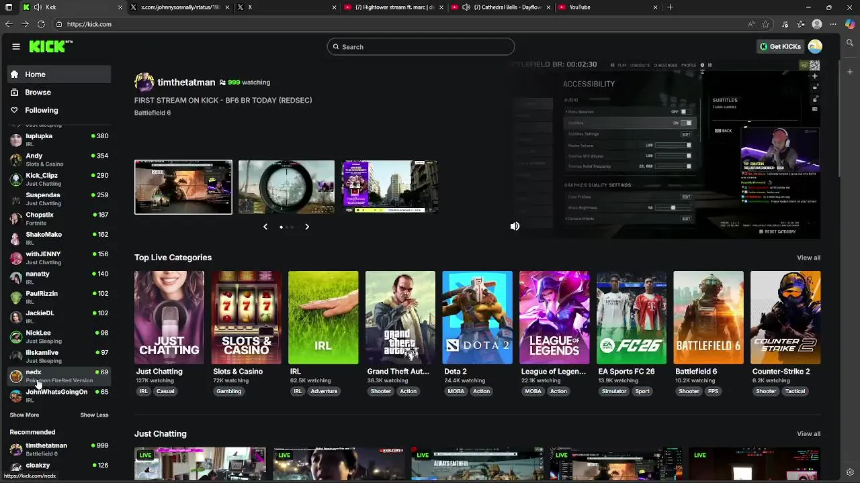Open JohnWhatsGoingOn channel in sidebar
860x483 pixels.
(x=59, y=395)
